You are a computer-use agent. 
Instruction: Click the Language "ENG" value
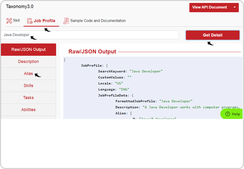(124, 90)
